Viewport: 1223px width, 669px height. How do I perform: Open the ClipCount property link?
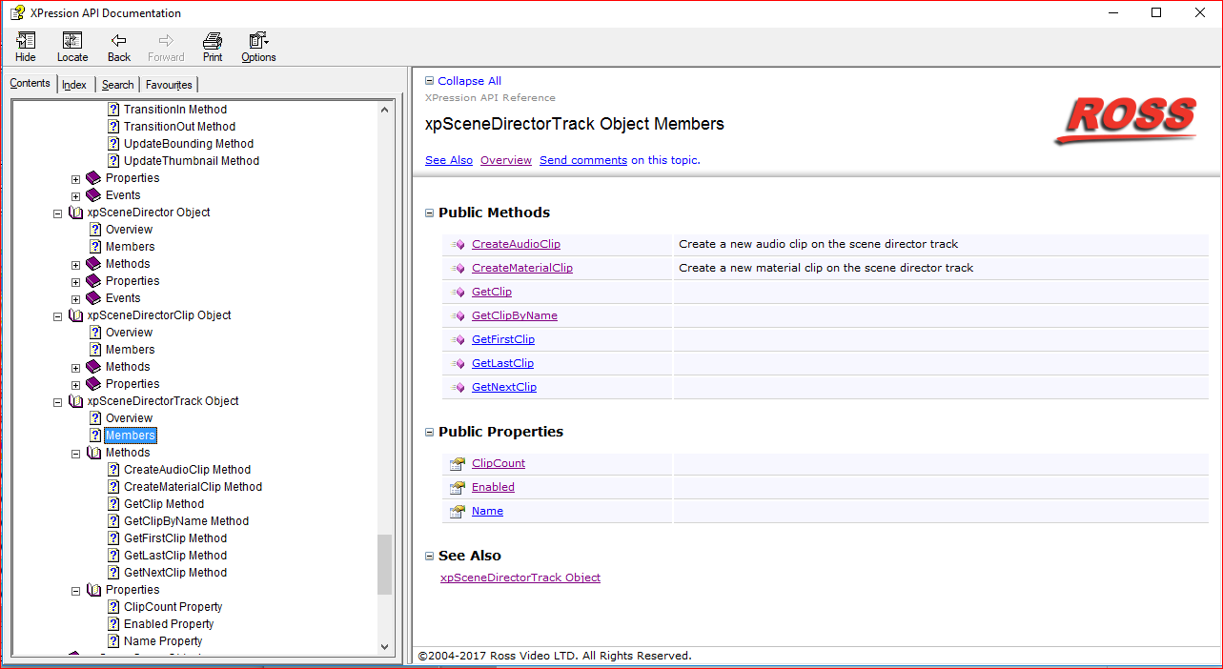(499, 463)
